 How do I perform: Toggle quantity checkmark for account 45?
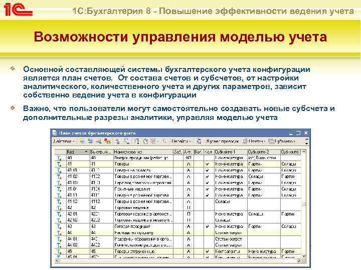(208, 251)
